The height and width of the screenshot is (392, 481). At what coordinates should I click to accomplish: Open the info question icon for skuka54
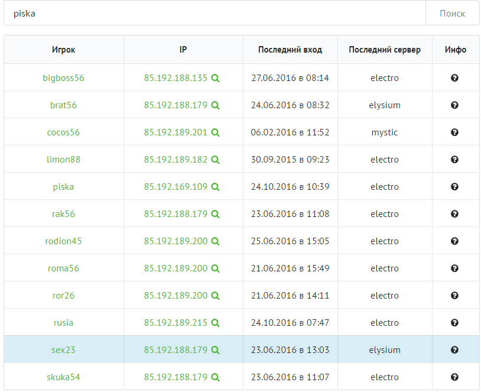click(x=454, y=377)
